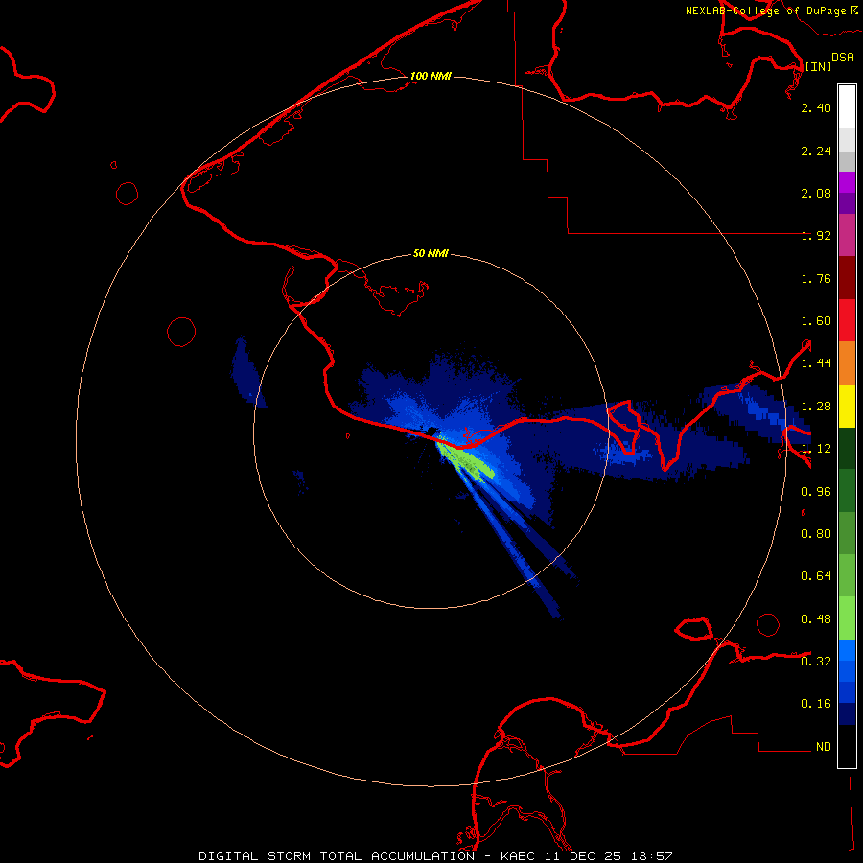Click the 2.08 legend value
Viewport: 863px width, 863px height.
tap(816, 193)
